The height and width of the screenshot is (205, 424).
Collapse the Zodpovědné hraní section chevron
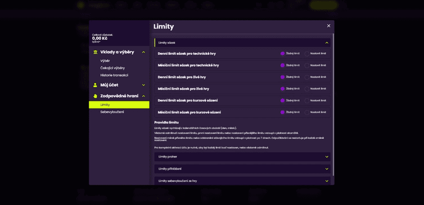click(144, 96)
